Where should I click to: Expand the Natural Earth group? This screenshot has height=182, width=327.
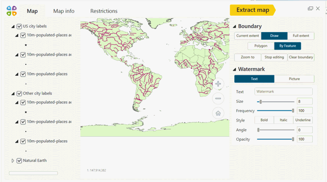[x=13, y=161]
